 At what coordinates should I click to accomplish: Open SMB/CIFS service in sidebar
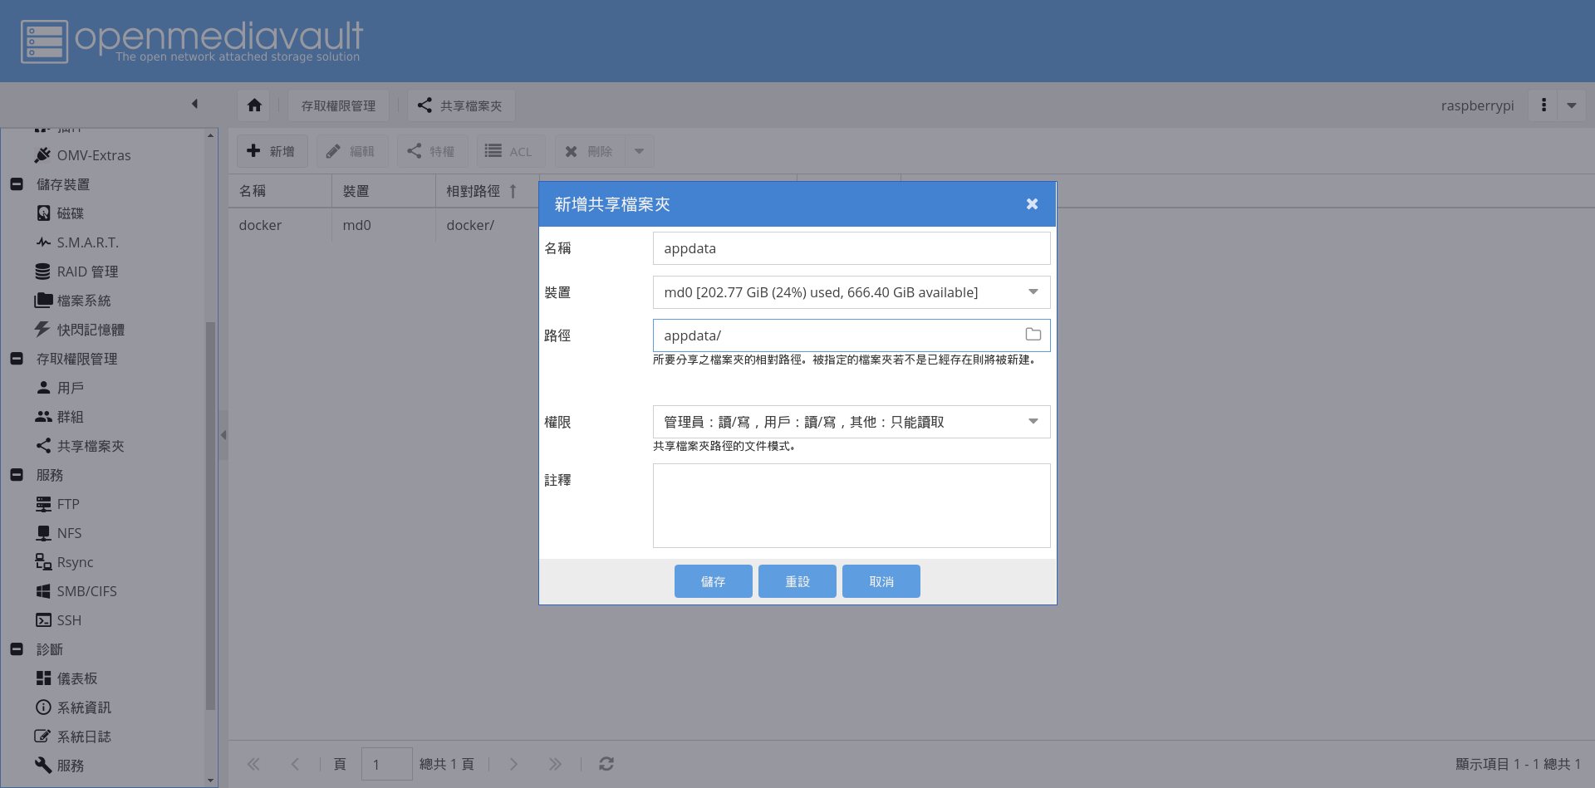(x=86, y=591)
